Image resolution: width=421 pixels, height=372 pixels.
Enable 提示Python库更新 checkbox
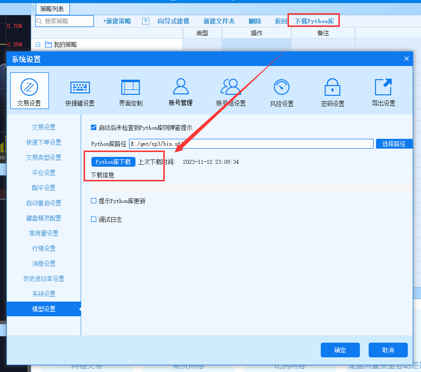[x=93, y=201]
